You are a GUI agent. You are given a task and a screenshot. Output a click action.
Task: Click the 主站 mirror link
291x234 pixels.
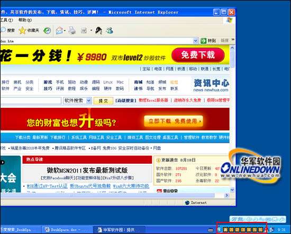pyautogui.click(x=146, y=69)
